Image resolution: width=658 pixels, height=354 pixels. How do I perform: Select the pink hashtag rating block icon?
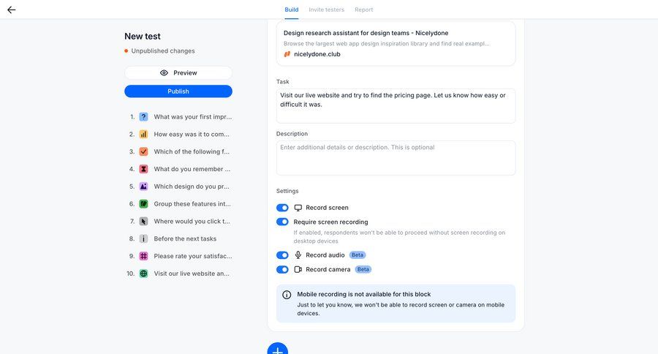(144, 256)
